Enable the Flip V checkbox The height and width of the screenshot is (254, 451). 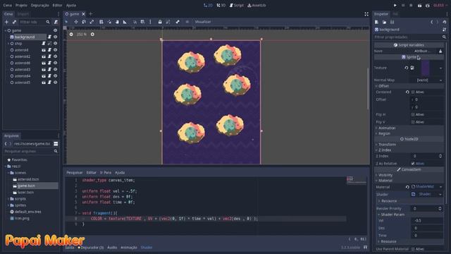tap(413, 122)
